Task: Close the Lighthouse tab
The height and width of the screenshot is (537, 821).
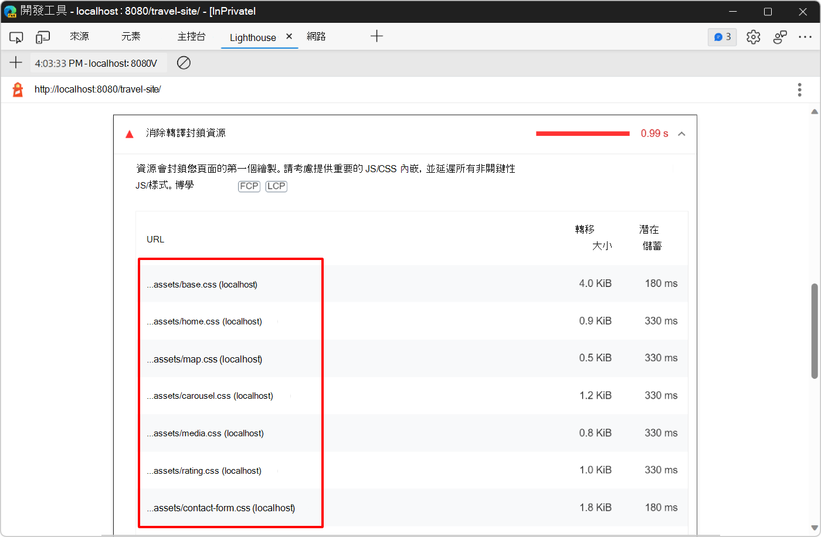Action: (x=289, y=36)
